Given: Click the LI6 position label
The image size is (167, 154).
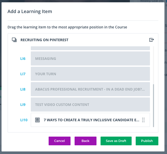Looking at the screenshot, I should coord(23,59).
